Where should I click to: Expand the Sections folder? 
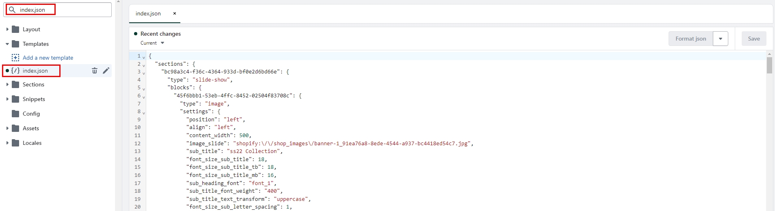[x=7, y=84]
